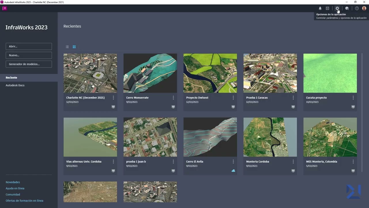The image size is (369, 208).
Task: Open options menu for Cerro Monserrate
Action: (173, 98)
